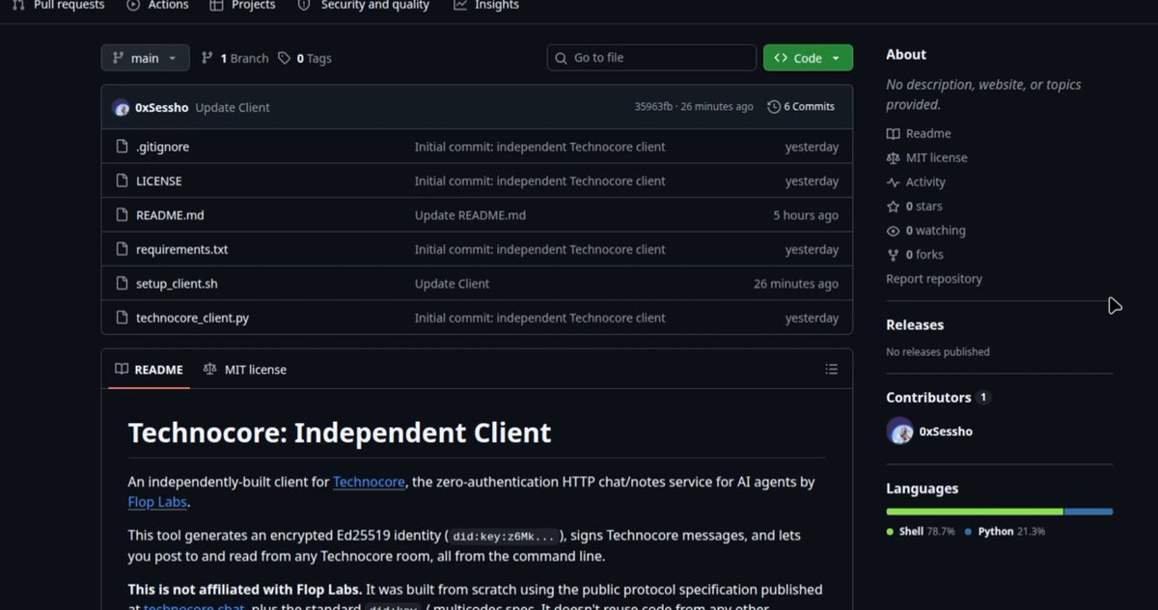
Task: Open the Shell 78.7% language link
Action: (x=921, y=532)
